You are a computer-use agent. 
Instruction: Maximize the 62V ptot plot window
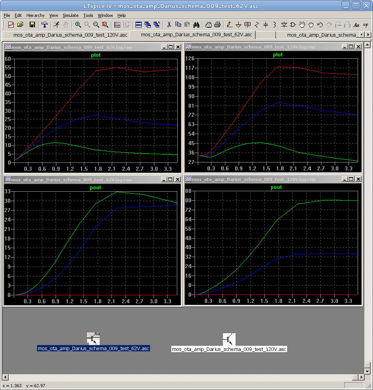171,47
